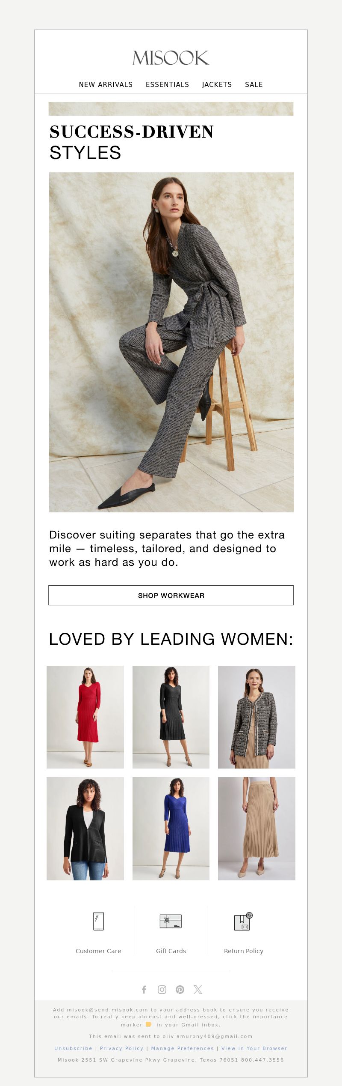Open the blue dress product image
Viewport: 342px width, 1086px height.
click(171, 829)
